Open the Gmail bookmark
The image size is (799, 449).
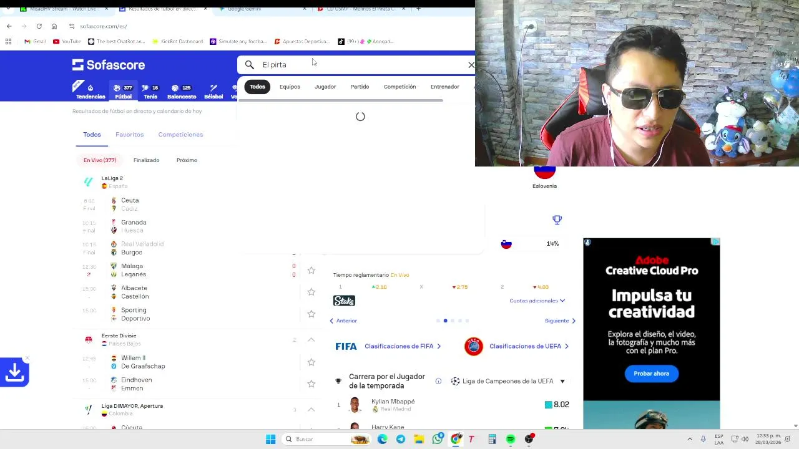[x=35, y=41]
